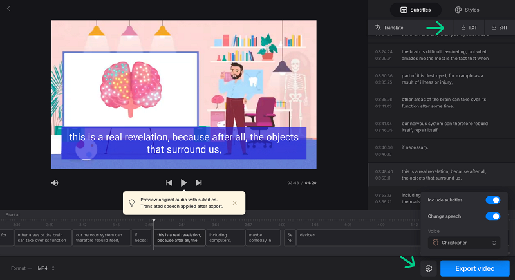
Task: Select subtitle 'part of it is destroyed'
Action: (442, 79)
